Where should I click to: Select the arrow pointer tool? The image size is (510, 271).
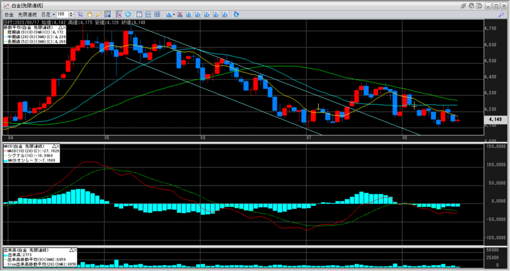pyautogui.click(x=80, y=14)
